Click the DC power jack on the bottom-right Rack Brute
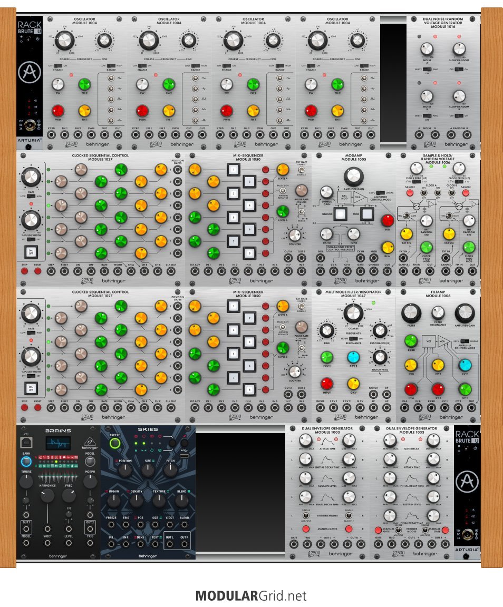503x607 pixels. [x=467, y=535]
